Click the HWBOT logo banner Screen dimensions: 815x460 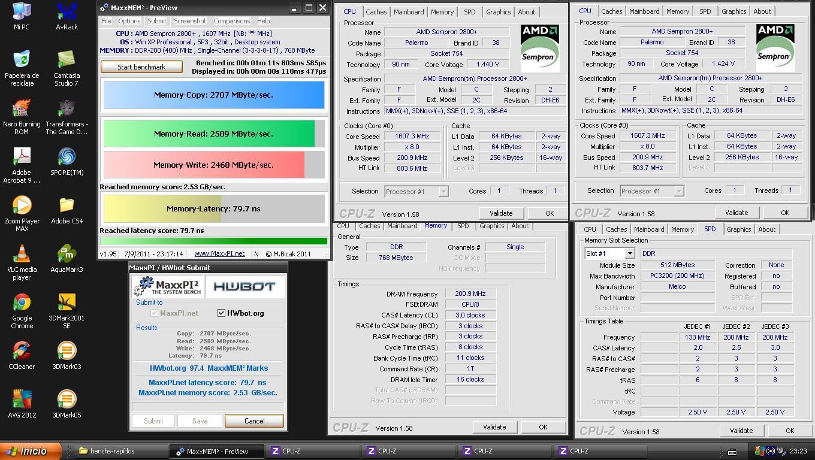[x=244, y=286]
